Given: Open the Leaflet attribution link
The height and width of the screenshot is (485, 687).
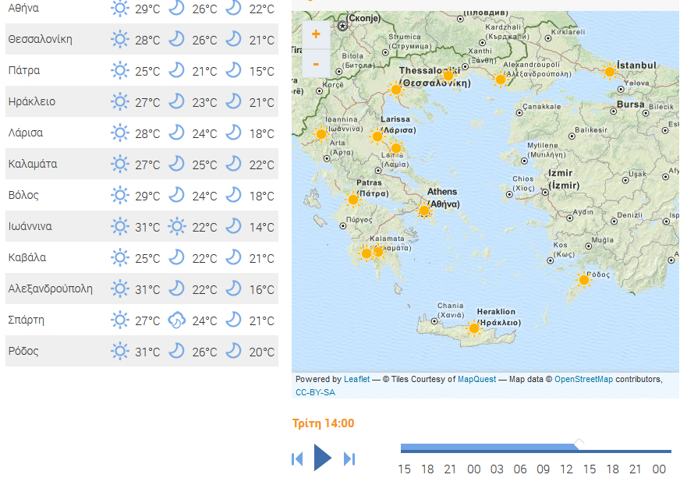Looking at the screenshot, I should pyautogui.click(x=357, y=380).
